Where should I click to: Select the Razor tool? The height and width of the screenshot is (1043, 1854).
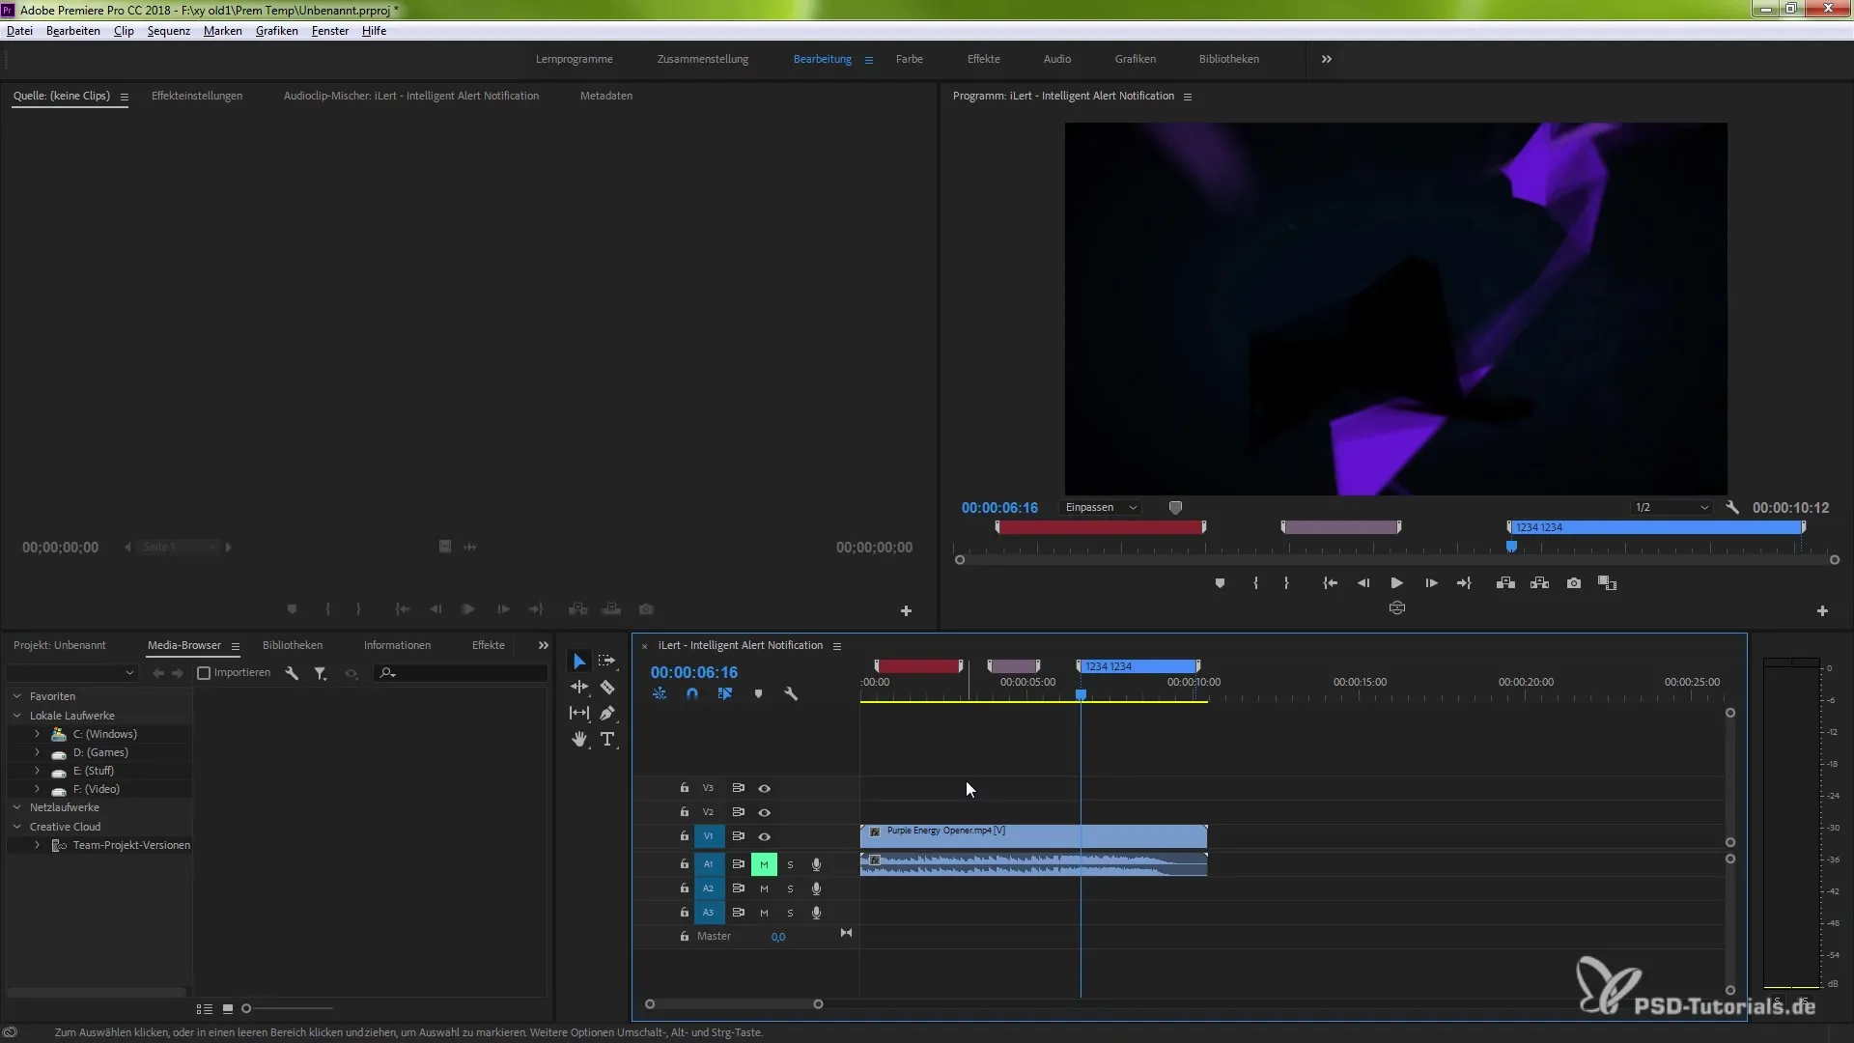pyautogui.click(x=607, y=688)
